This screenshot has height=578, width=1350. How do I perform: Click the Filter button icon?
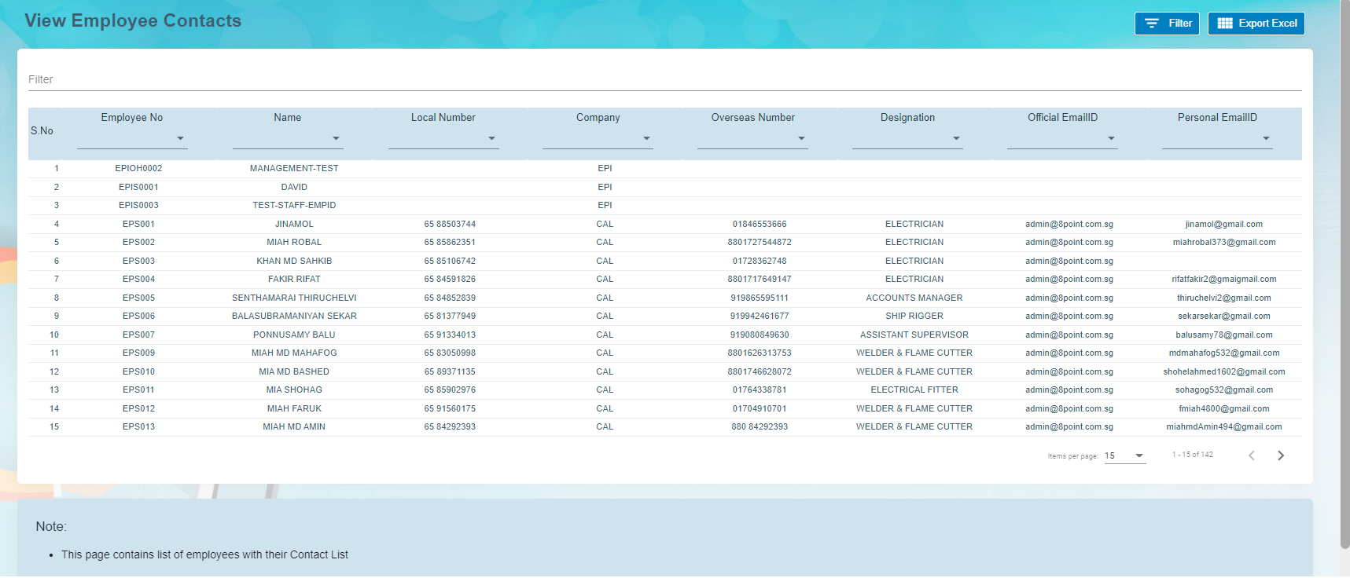click(1152, 24)
